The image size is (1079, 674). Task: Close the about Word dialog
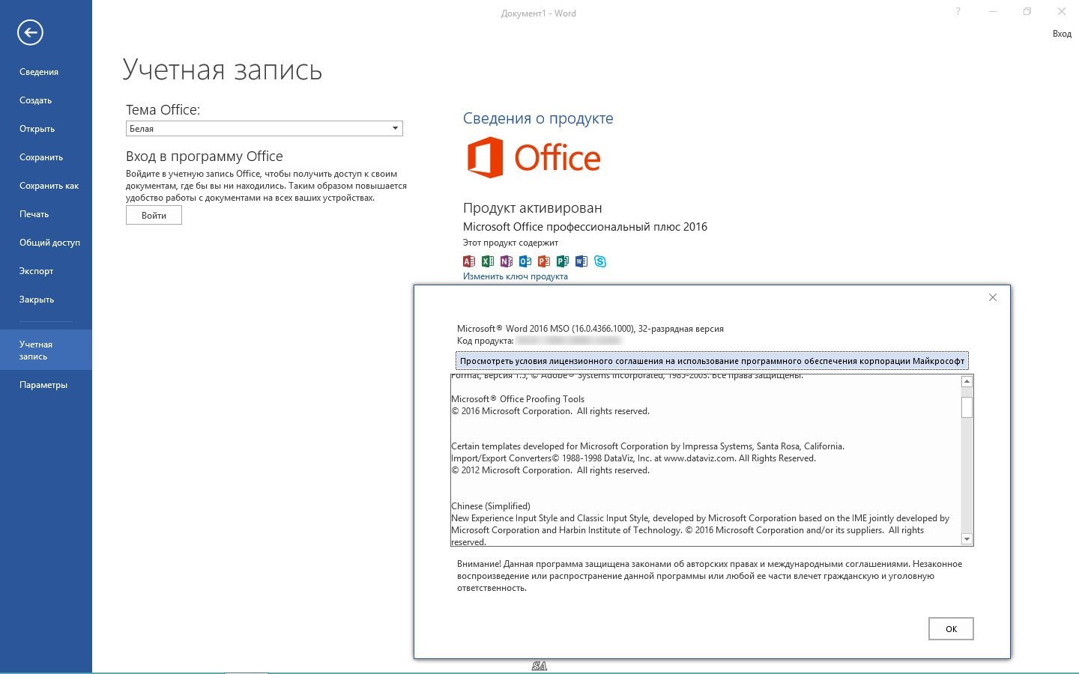click(x=992, y=297)
